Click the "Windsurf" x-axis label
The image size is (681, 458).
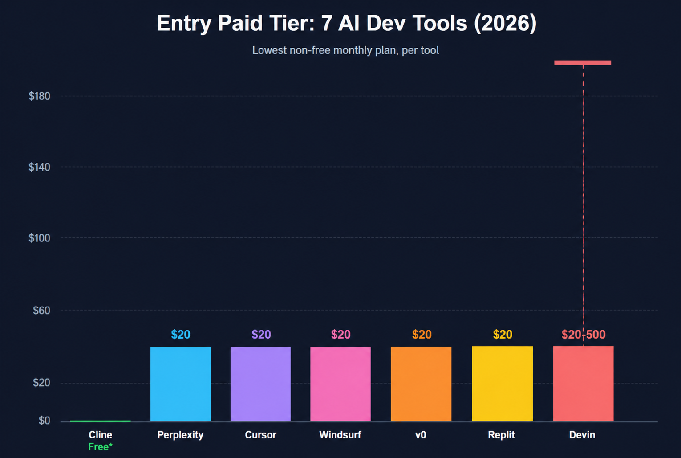(x=340, y=435)
